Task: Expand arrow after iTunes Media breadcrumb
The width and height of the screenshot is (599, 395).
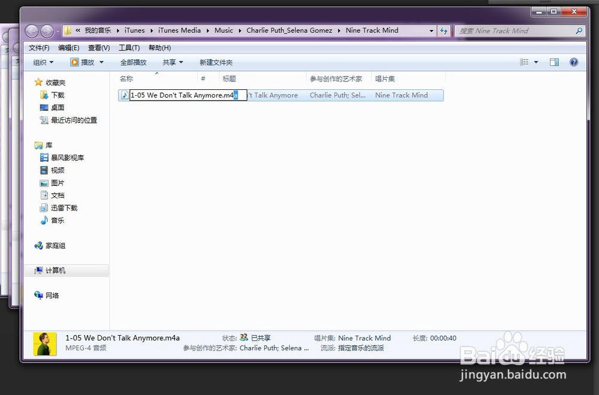Action: click(208, 31)
